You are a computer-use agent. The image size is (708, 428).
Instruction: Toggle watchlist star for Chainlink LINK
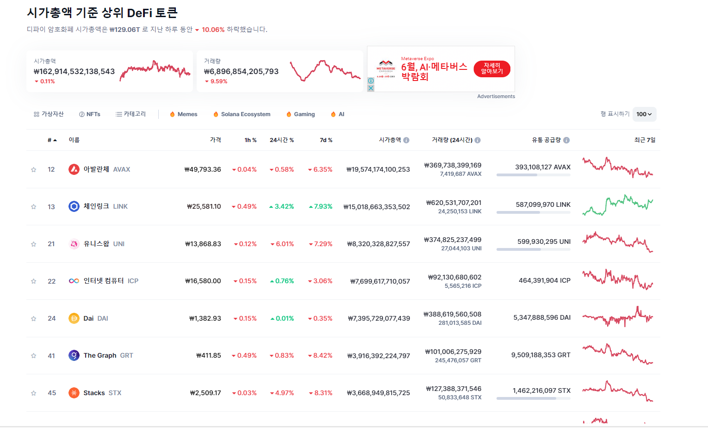[33, 207]
